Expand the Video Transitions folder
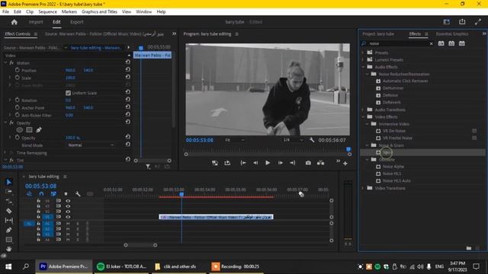Image resolution: width=488 pixels, height=274 pixels. (363, 188)
